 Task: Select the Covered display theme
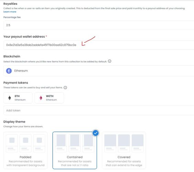pos(124,150)
